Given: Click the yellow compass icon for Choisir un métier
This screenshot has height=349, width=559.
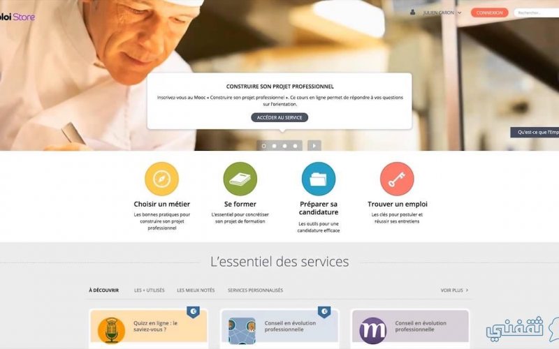Looking at the screenshot, I should click(161, 179).
